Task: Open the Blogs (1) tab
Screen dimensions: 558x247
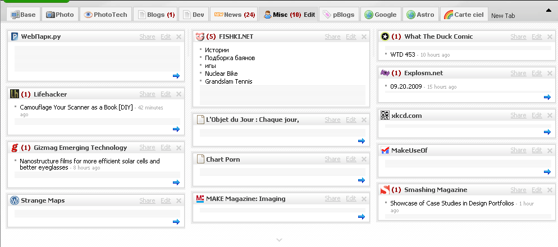Action: (x=156, y=15)
